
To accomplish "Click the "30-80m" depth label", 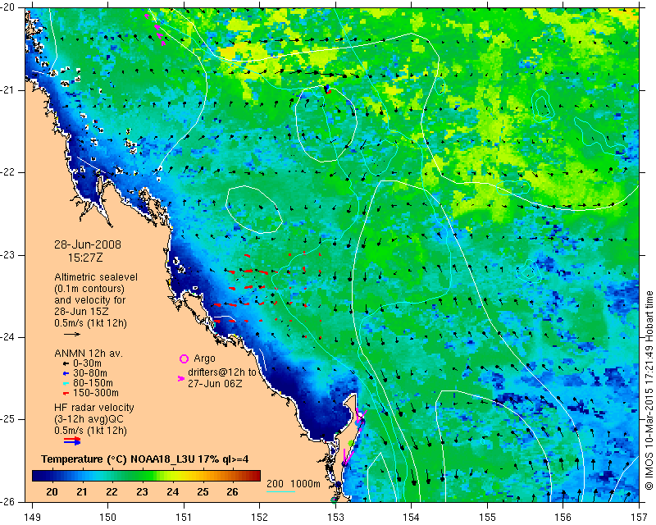I will tap(90, 373).
